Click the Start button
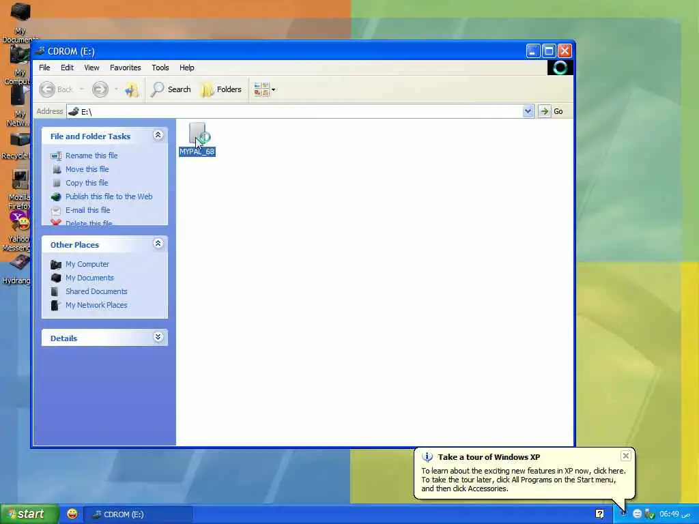699x524 pixels. tap(29, 514)
